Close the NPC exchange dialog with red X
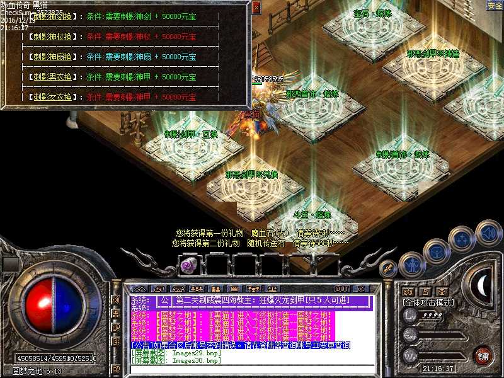This screenshot has height=378, width=504. coord(256,7)
